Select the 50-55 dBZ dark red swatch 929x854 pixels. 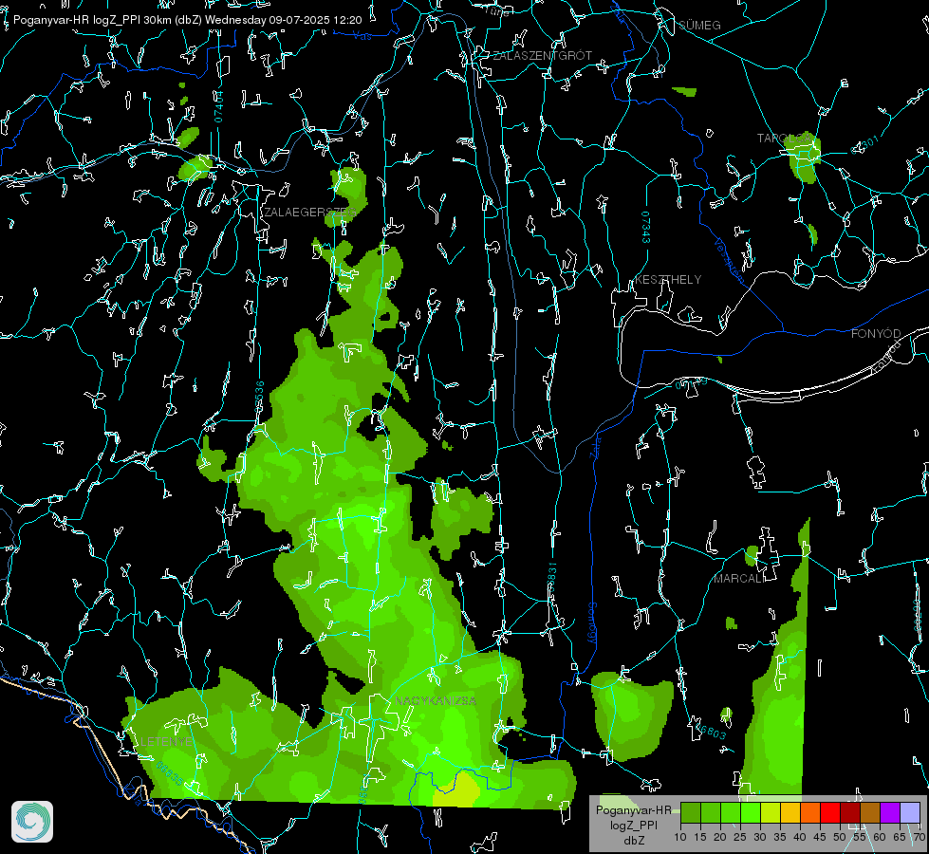(850, 812)
